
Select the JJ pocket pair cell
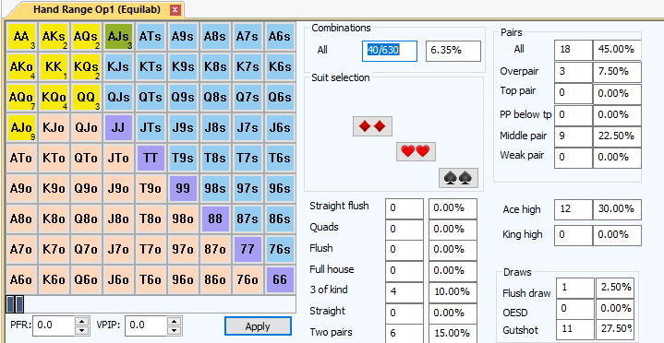118,128
